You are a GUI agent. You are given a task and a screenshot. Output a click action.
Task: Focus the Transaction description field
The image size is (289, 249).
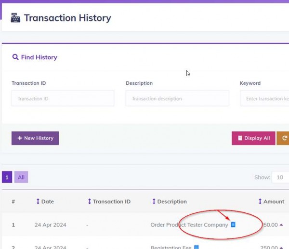pos(177,98)
